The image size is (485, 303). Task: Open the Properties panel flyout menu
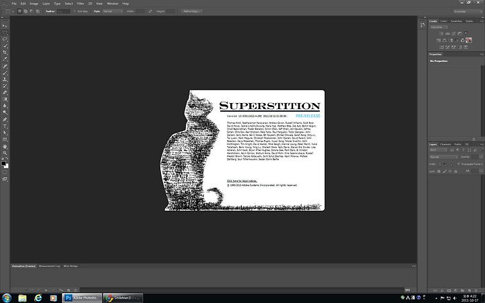click(481, 55)
